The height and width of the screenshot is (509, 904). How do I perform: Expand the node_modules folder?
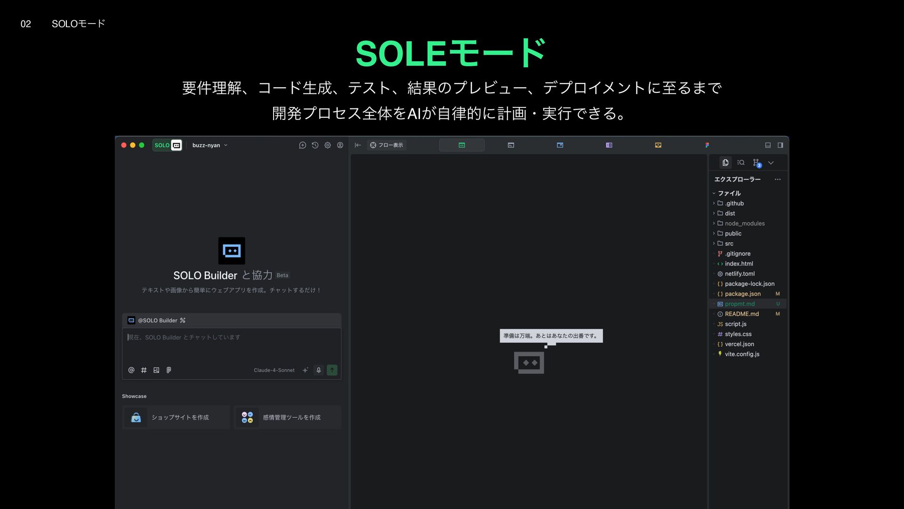[744, 223]
